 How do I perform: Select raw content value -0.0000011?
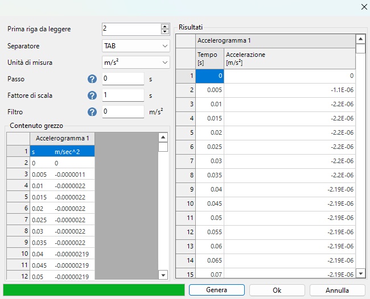click(70, 175)
